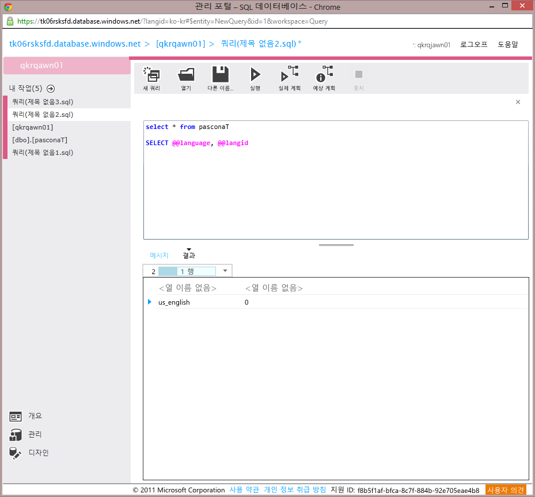The width and height of the screenshot is (535, 497).
Task: Click the result cell containing 0
Action: click(x=246, y=302)
